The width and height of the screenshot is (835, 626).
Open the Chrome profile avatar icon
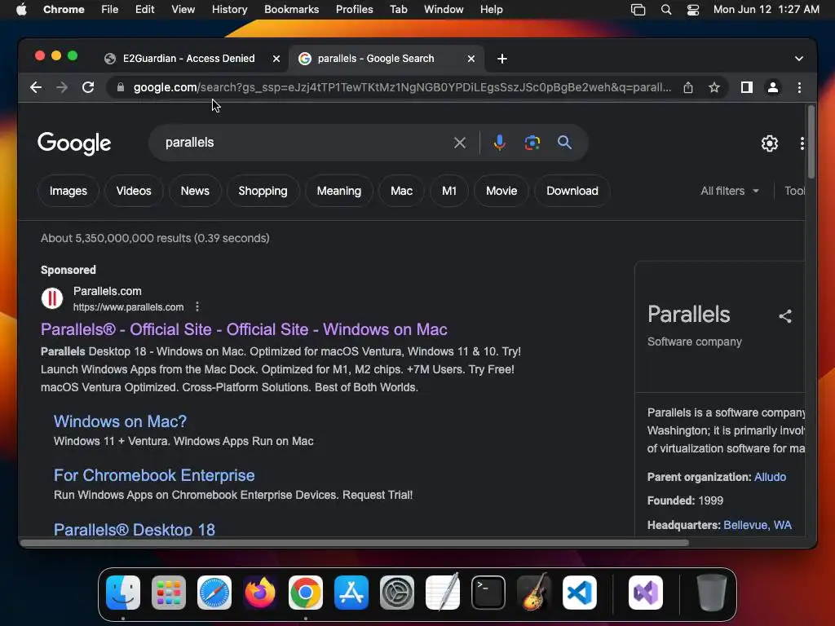tap(773, 87)
